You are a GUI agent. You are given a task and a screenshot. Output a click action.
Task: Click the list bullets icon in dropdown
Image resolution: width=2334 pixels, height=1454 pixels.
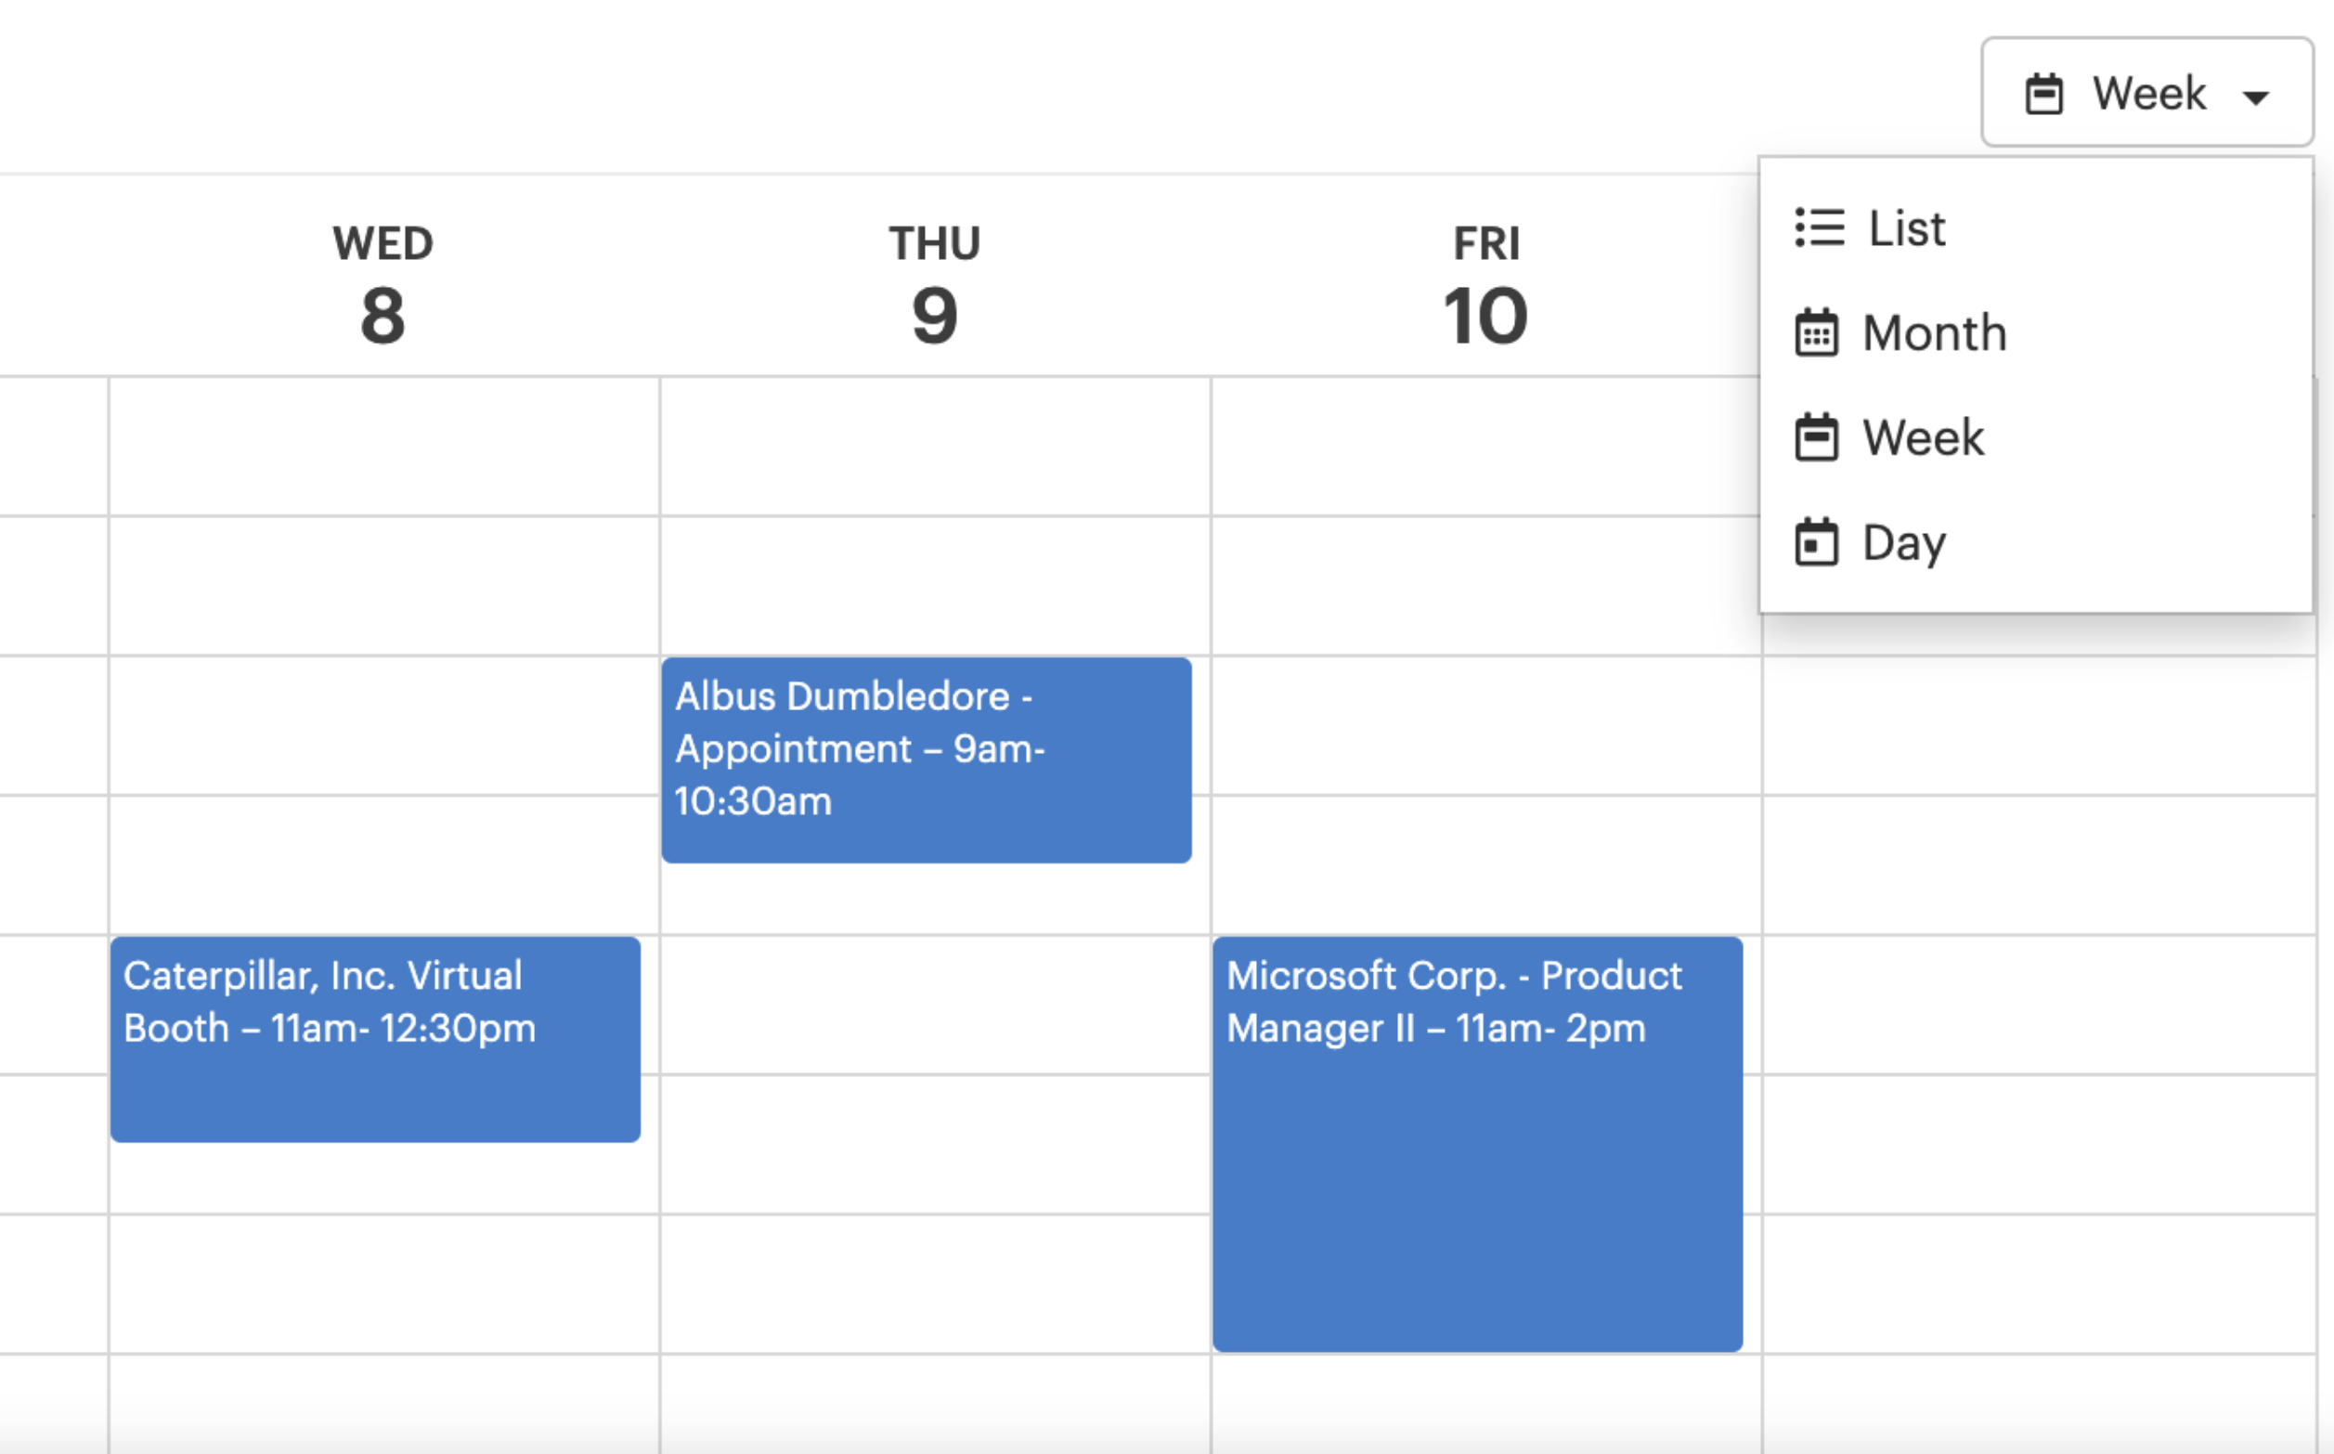point(1819,227)
